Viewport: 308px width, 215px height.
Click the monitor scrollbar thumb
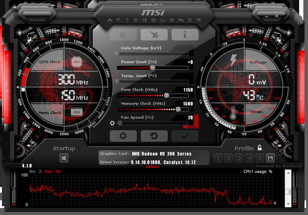pyautogui.click(x=288, y=191)
